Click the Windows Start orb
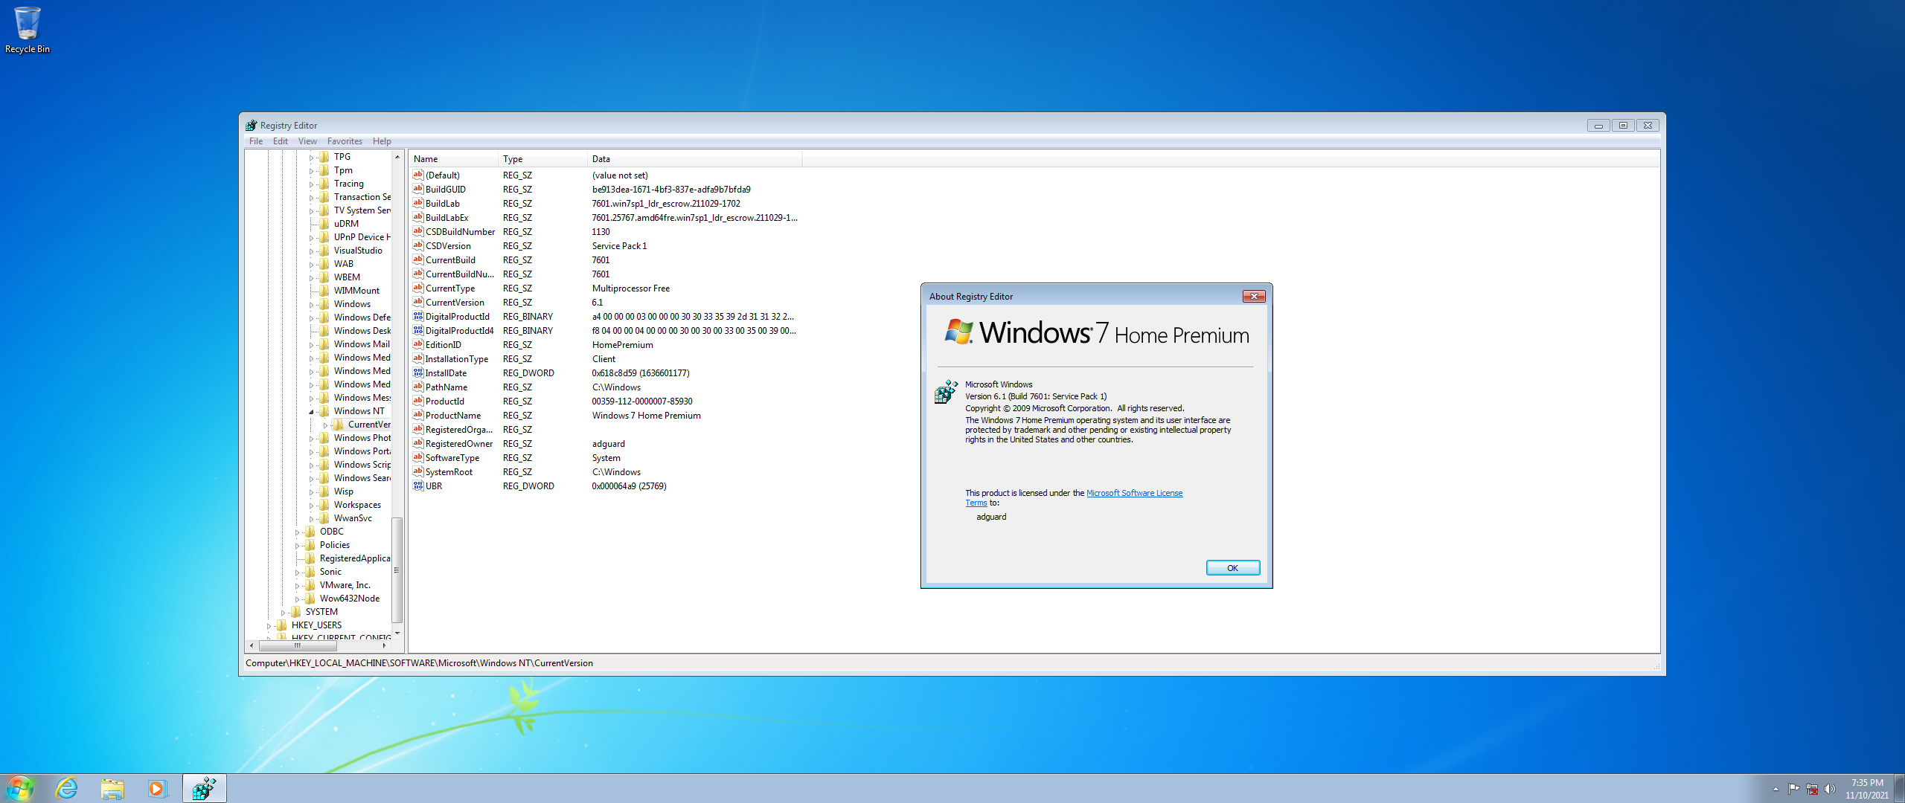Viewport: 1905px width, 803px height. coord(20,788)
